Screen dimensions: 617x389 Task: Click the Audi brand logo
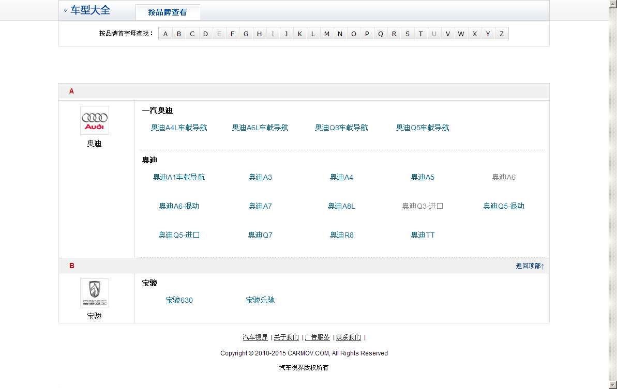(95, 120)
